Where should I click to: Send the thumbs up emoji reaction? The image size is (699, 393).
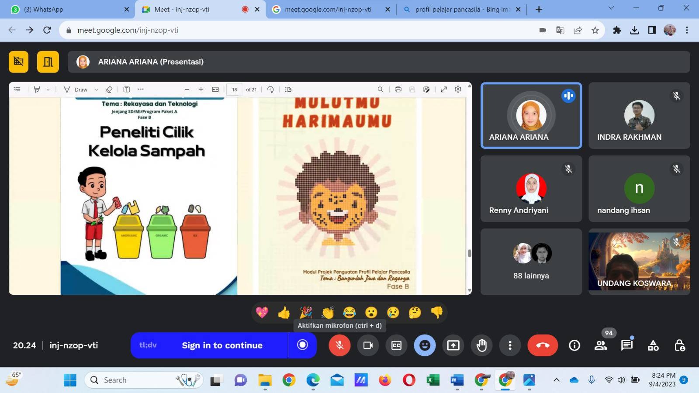coord(284,313)
